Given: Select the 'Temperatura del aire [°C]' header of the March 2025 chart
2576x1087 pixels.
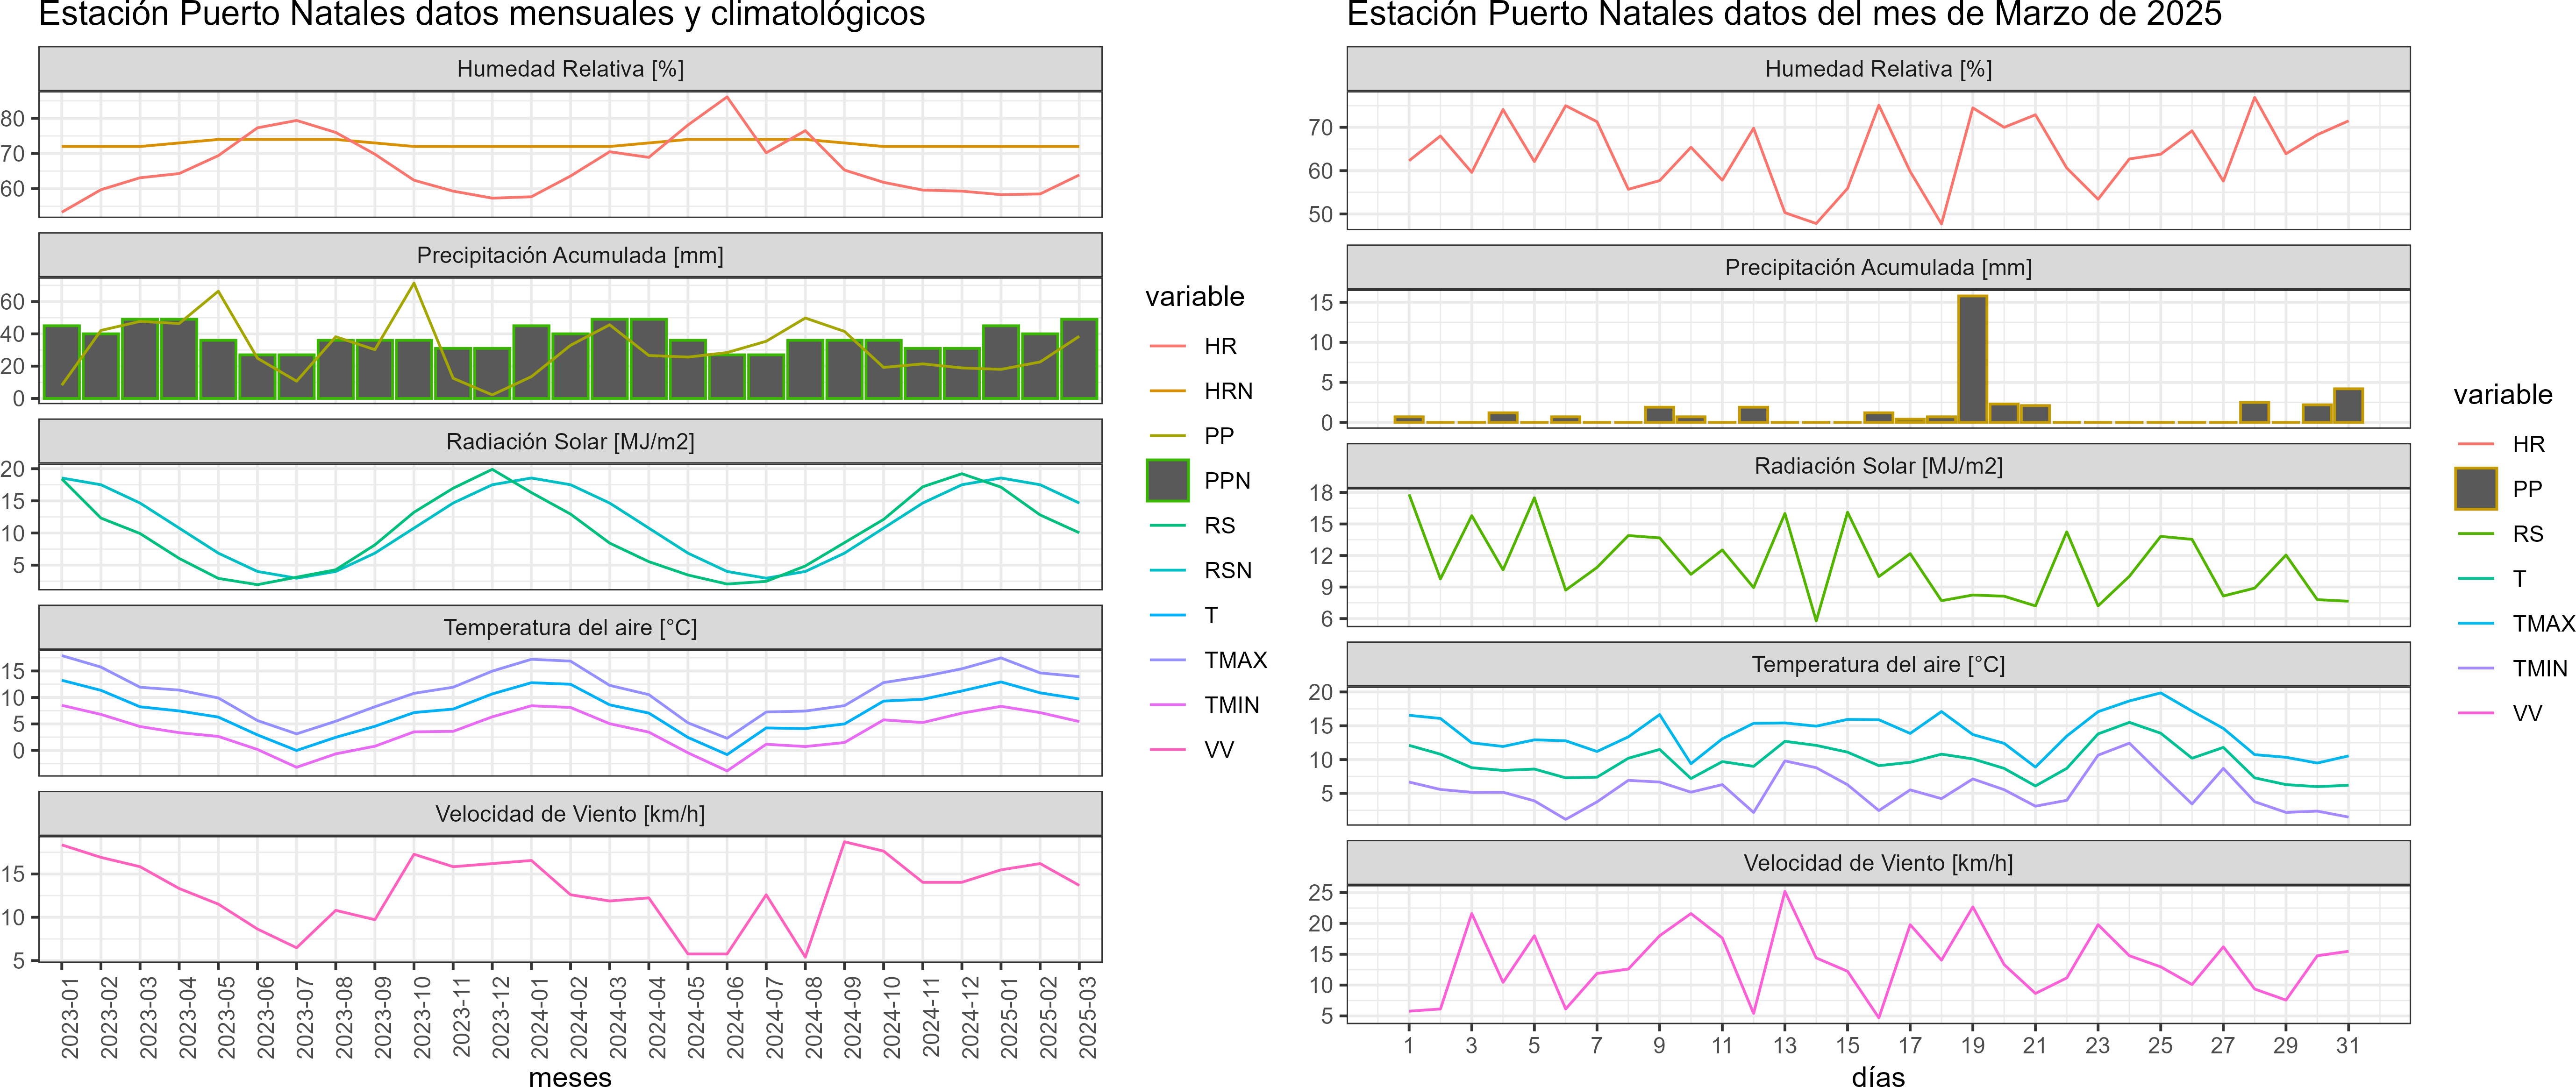Looking at the screenshot, I should (x=1878, y=664).
